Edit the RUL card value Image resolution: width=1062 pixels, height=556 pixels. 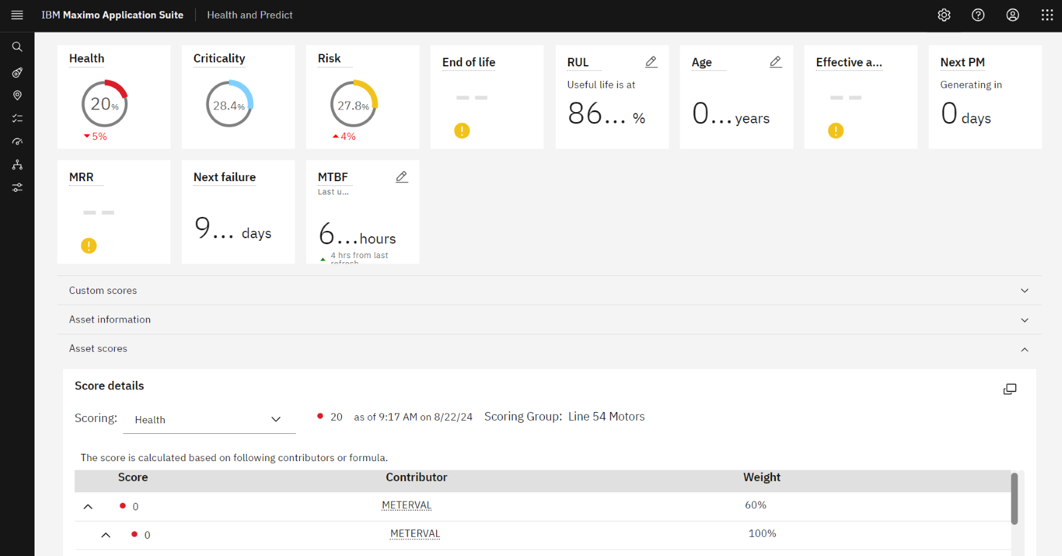tap(651, 62)
